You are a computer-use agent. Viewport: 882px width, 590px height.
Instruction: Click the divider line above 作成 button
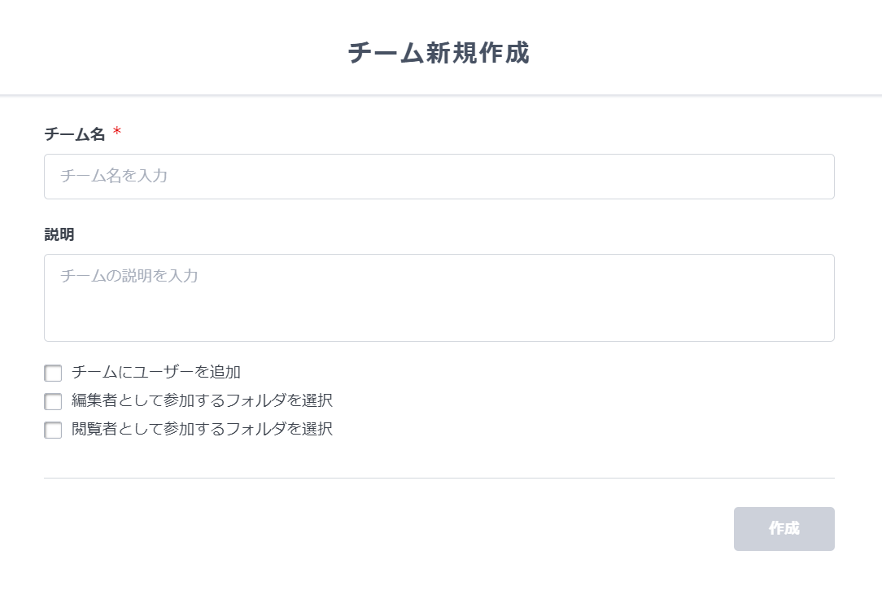tap(439, 478)
